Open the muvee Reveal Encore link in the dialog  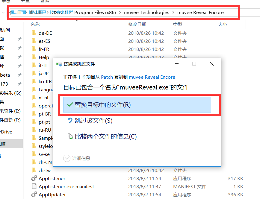pos(152,77)
